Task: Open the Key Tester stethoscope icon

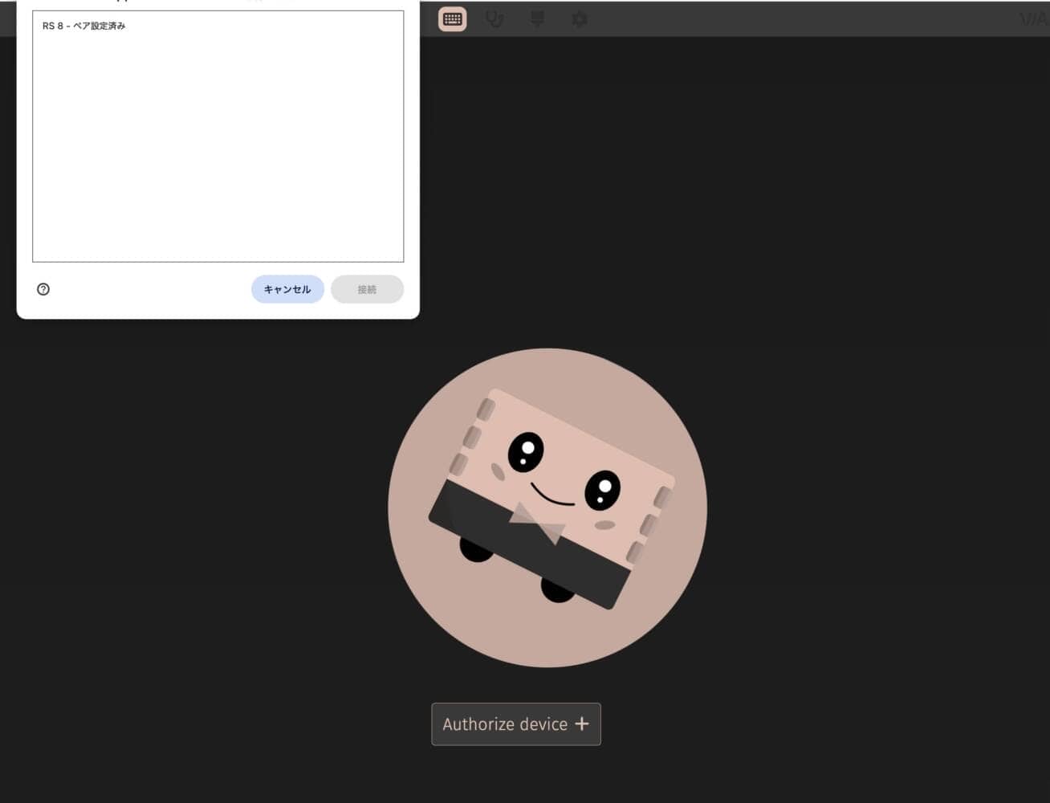Action: click(x=494, y=19)
